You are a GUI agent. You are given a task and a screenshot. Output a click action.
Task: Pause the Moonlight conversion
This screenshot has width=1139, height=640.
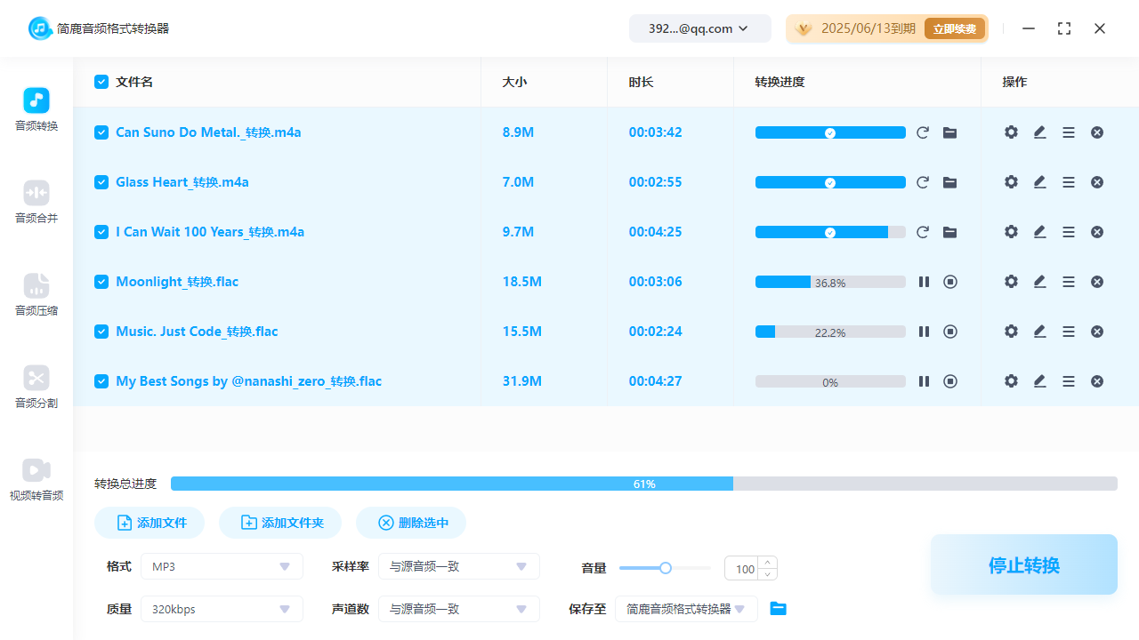(924, 282)
